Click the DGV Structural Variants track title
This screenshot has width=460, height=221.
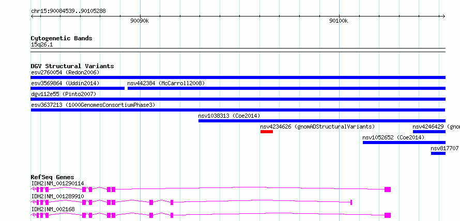72,66
